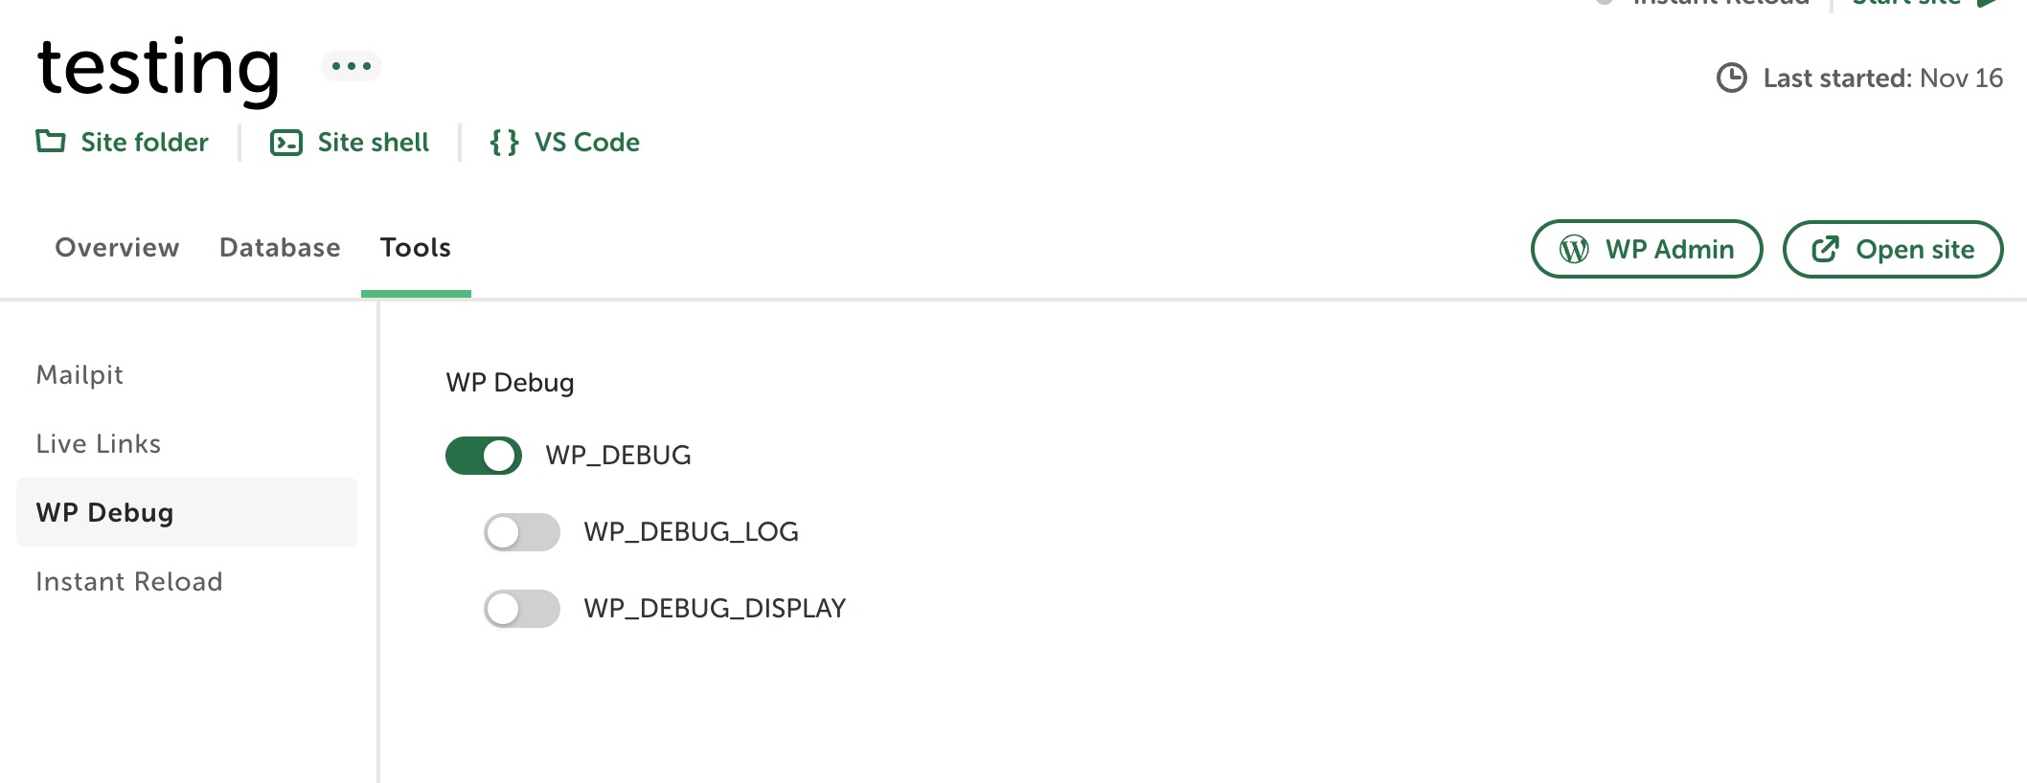Click the VS Code braces icon
2027x783 pixels.
point(504,143)
